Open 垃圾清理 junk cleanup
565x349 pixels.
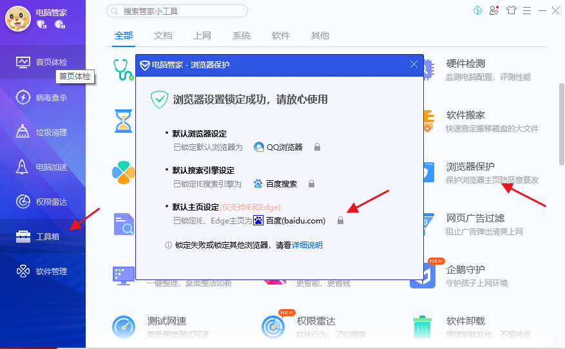click(x=43, y=132)
